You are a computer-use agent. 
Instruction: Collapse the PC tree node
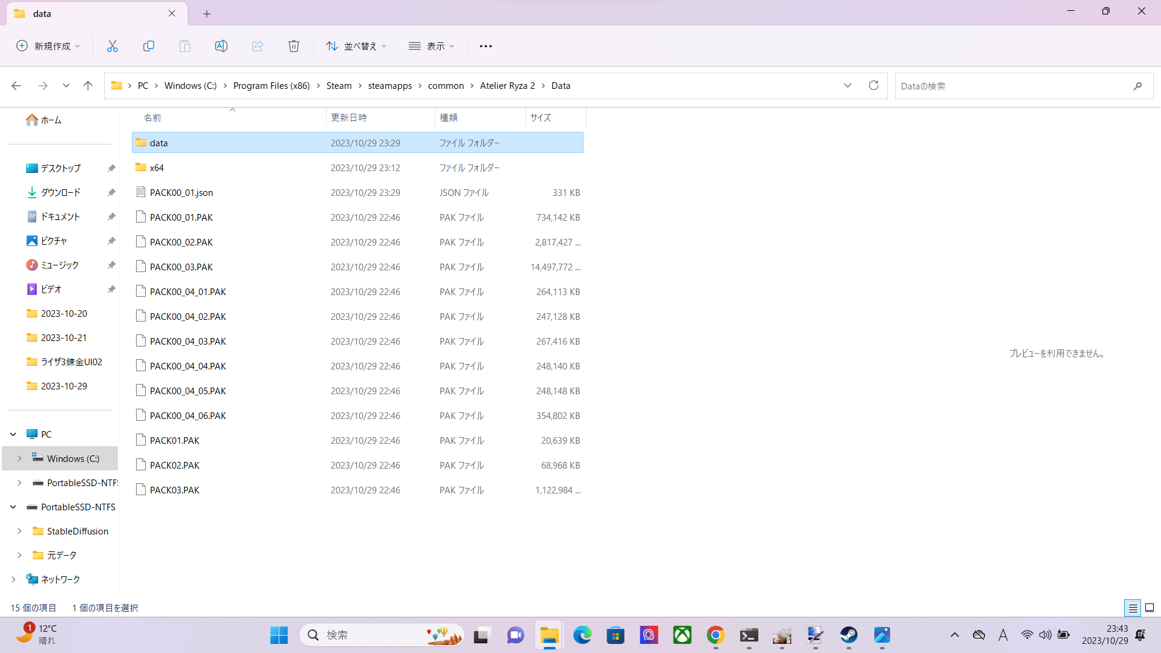(x=13, y=434)
